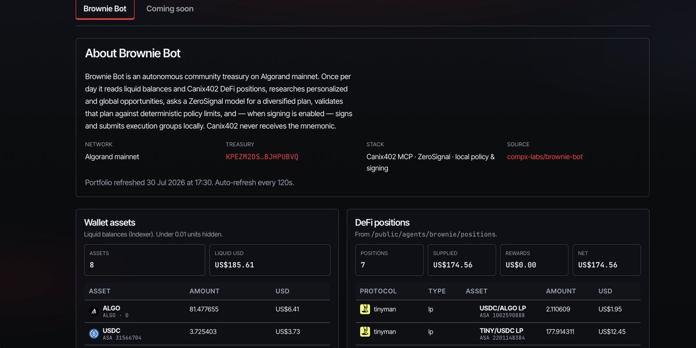The height and width of the screenshot is (348, 696).
Task: Open treasury address KPEZM2DS…BJHPUBVQ link
Action: pos(262,157)
